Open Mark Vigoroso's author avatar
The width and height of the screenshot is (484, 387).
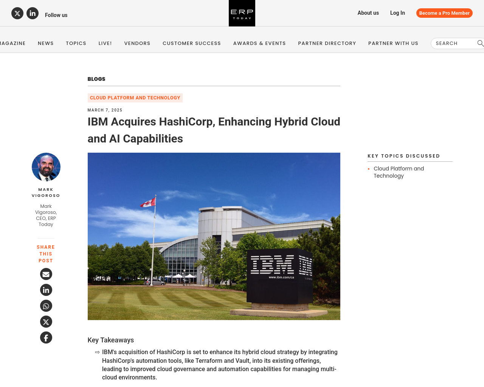(46, 167)
